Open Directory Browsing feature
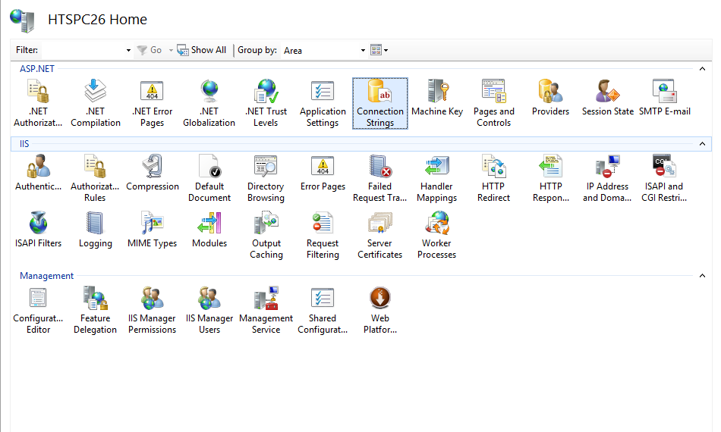 click(266, 178)
